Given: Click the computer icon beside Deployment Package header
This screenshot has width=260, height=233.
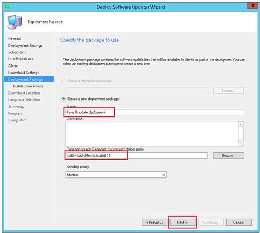Looking at the screenshot, I should point(15,22).
